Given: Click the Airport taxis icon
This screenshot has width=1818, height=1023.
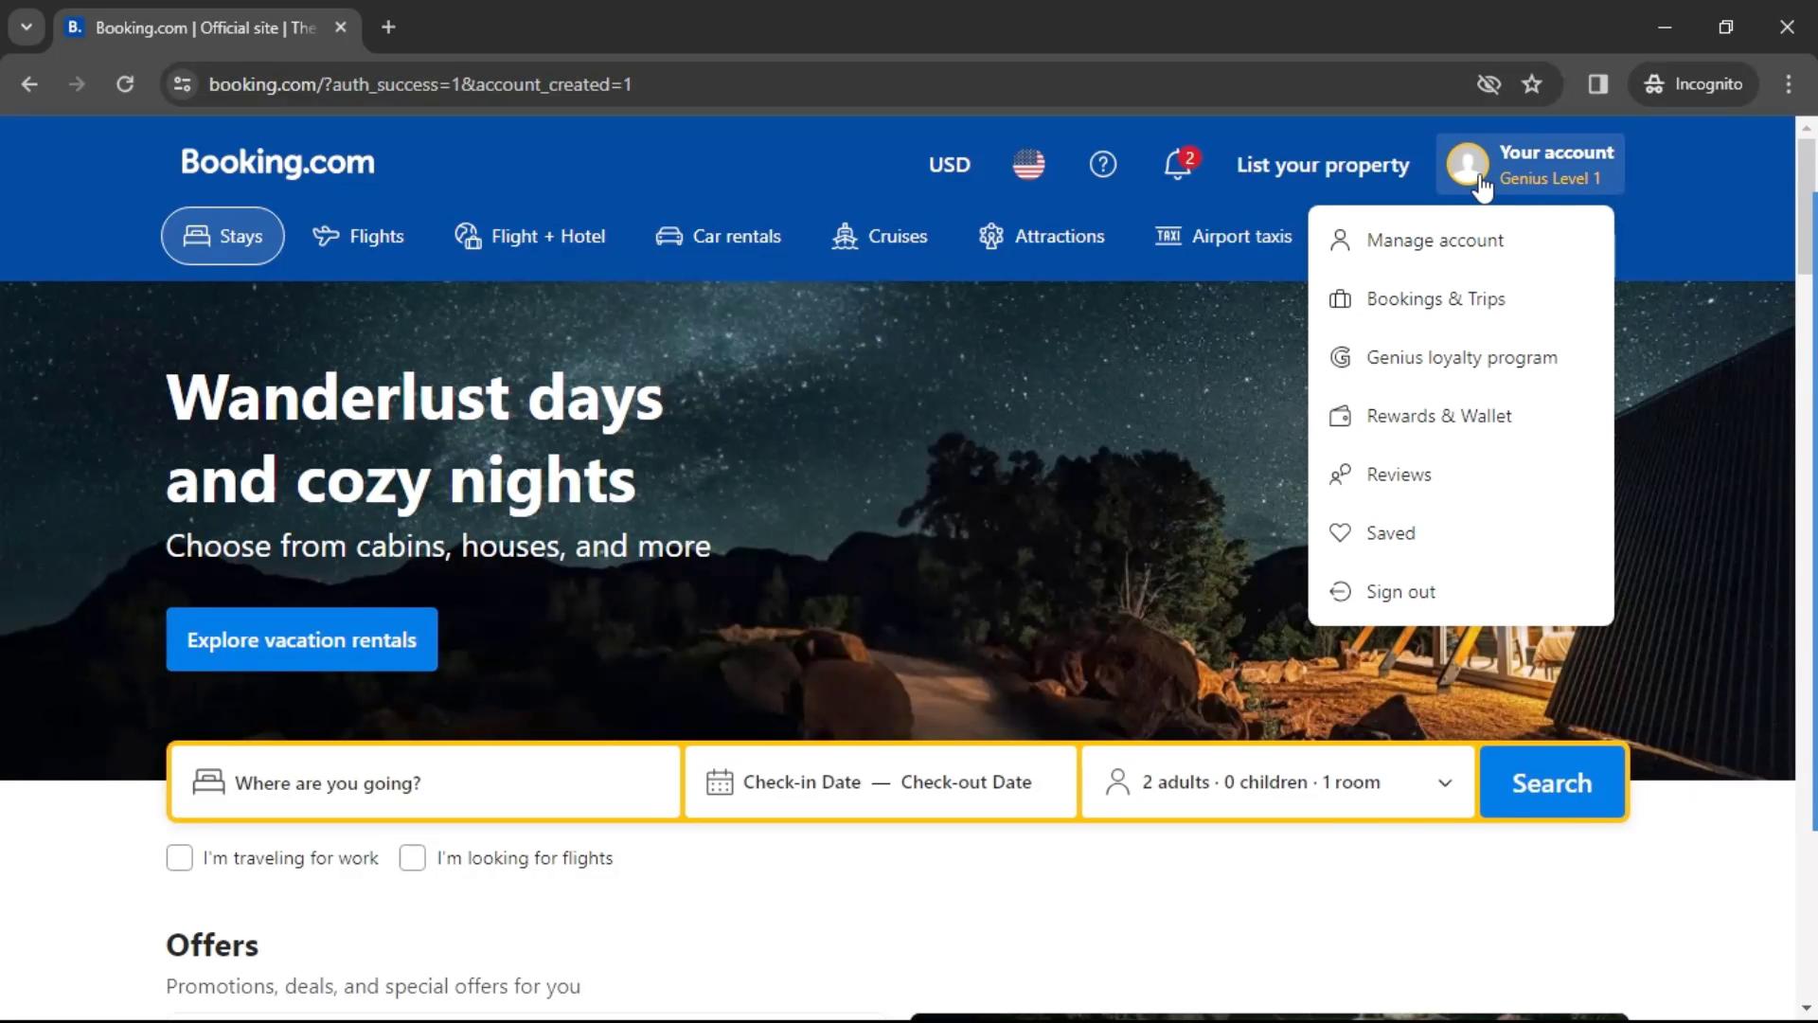Looking at the screenshot, I should coord(1168,236).
